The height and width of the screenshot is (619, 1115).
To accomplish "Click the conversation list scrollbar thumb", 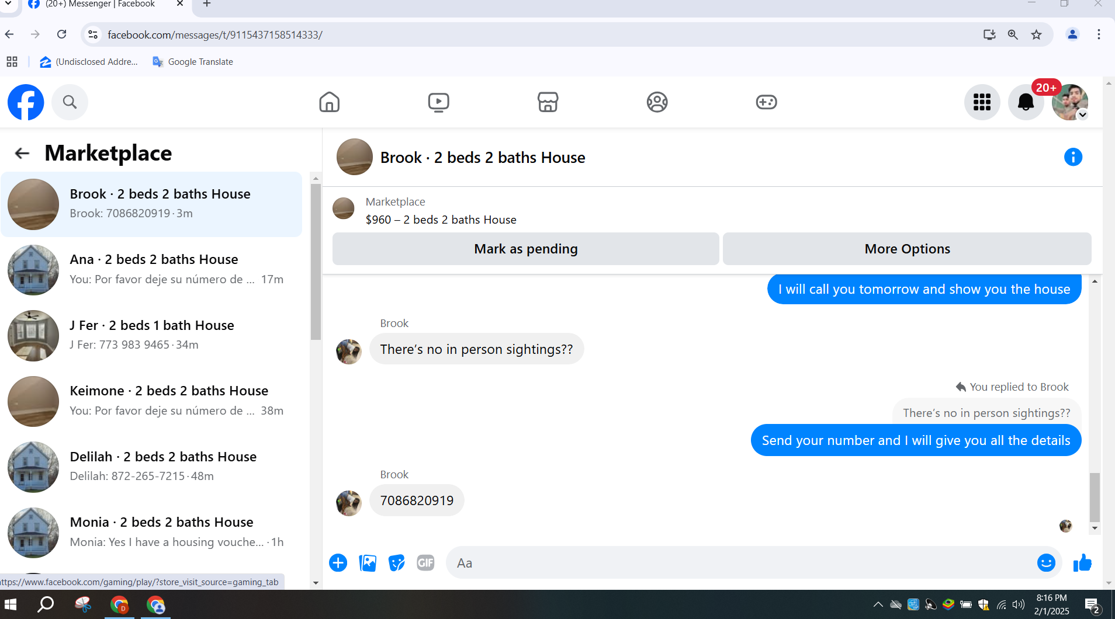I will [x=316, y=262].
